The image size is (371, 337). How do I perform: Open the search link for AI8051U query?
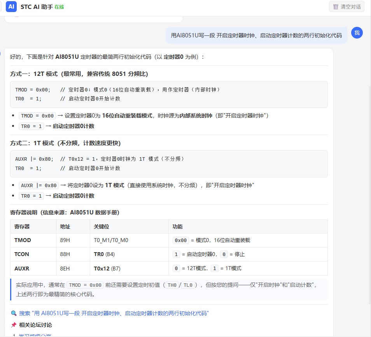pyautogui.click(x=114, y=313)
